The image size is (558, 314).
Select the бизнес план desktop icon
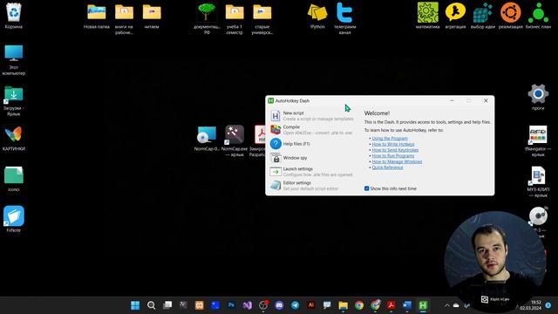tap(538, 16)
